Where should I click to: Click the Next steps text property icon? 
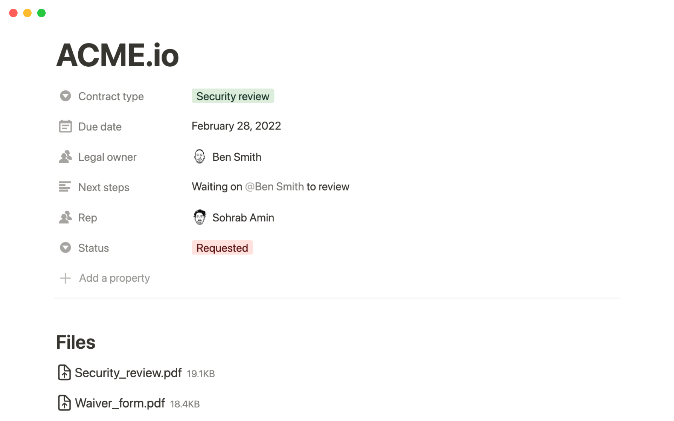(x=65, y=187)
